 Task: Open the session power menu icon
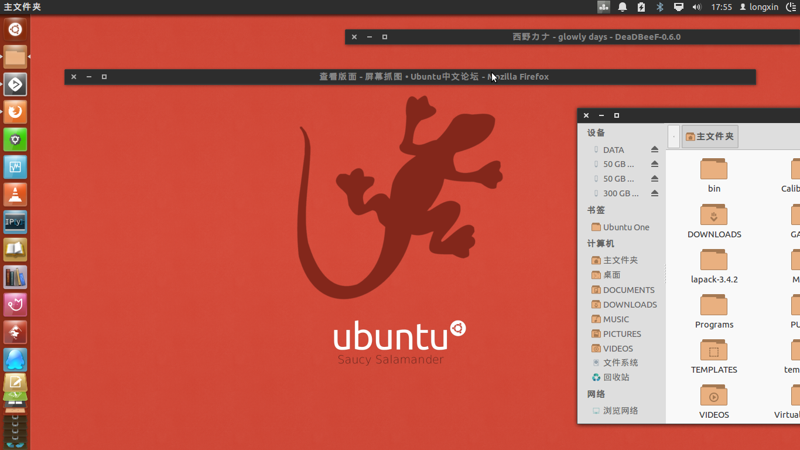click(x=791, y=7)
